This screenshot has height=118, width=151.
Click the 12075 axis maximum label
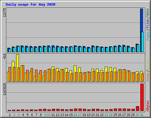click(4, 13)
